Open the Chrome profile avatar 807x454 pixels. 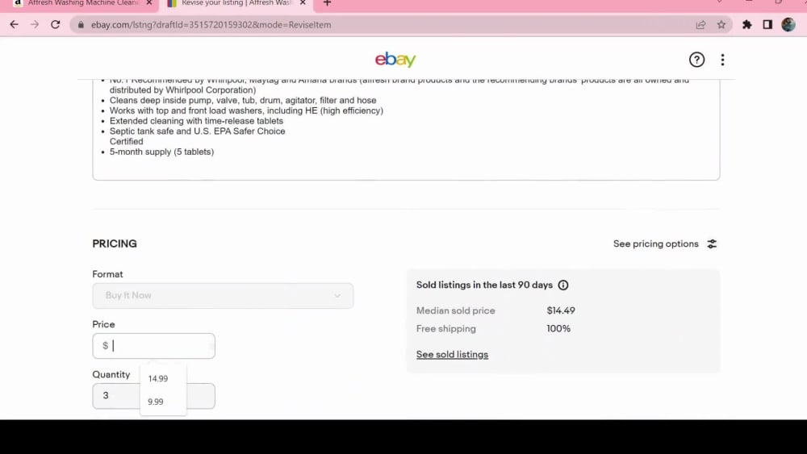tap(788, 25)
